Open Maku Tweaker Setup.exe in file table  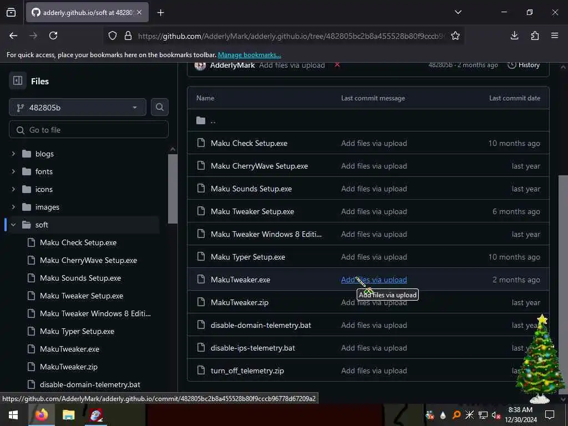[x=252, y=211]
